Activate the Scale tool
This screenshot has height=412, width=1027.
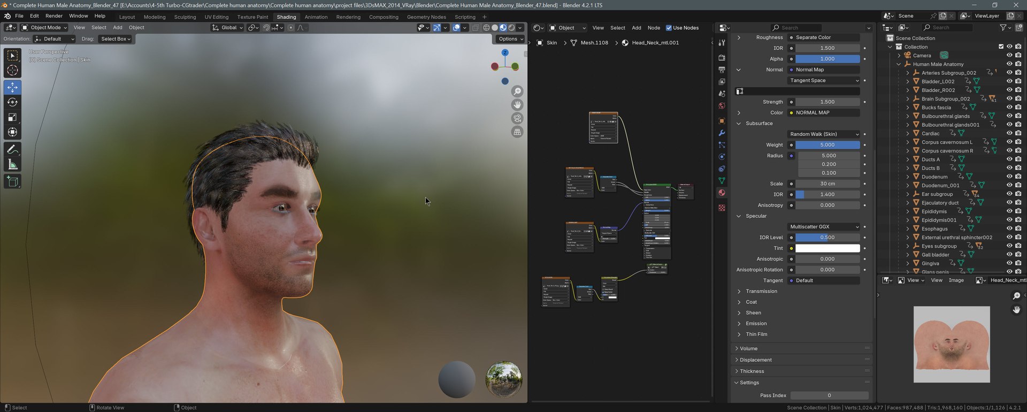tap(12, 117)
